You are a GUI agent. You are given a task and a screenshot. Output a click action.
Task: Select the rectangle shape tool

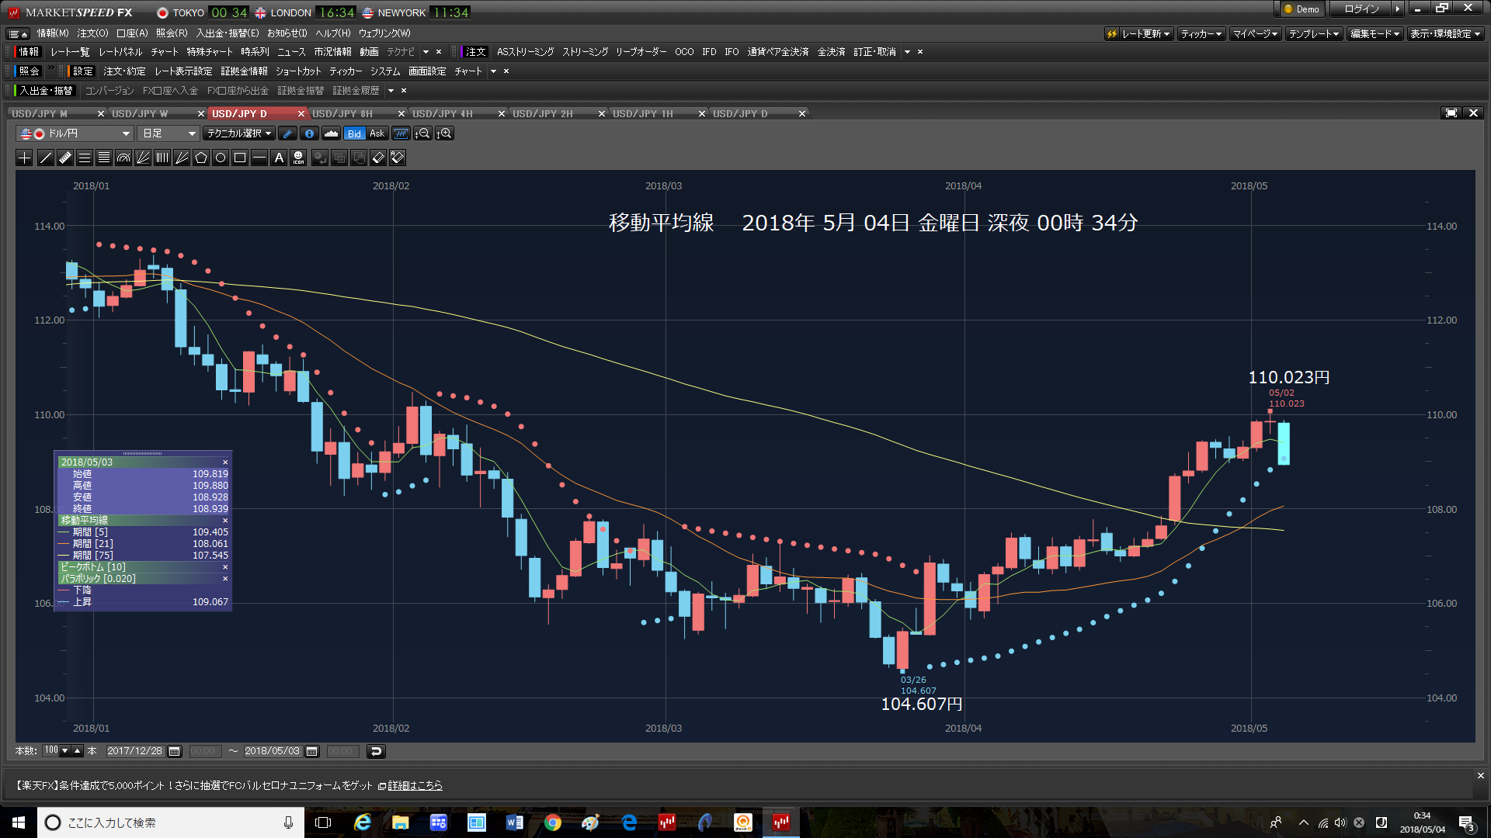[x=240, y=158]
